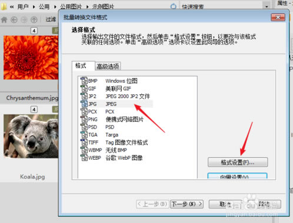Click the forward arrow in browser toolbar

point(24,19)
